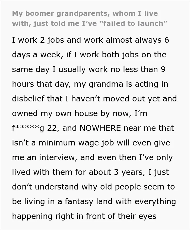Click the phrase "old people seem to"
190x230 pixels.
pyautogui.click(x=138, y=187)
